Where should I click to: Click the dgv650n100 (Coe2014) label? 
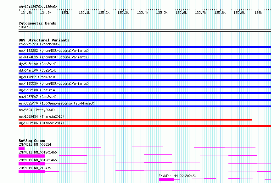pyautogui.click(x=38, y=90)
